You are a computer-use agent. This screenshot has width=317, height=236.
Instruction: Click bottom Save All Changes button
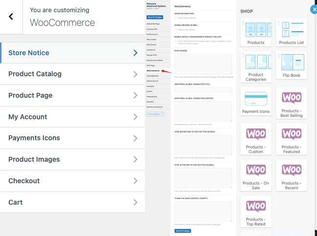pyautogui.click(x=183, y=231)
